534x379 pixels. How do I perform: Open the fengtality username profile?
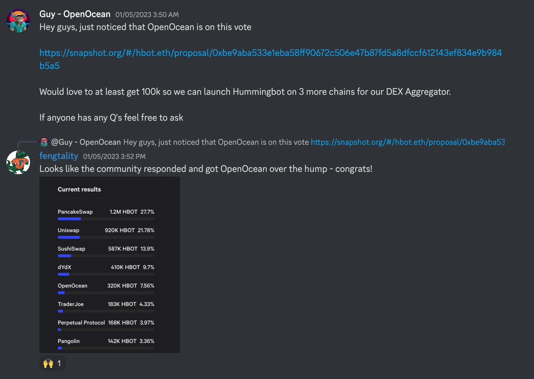(x=59, y=156)
